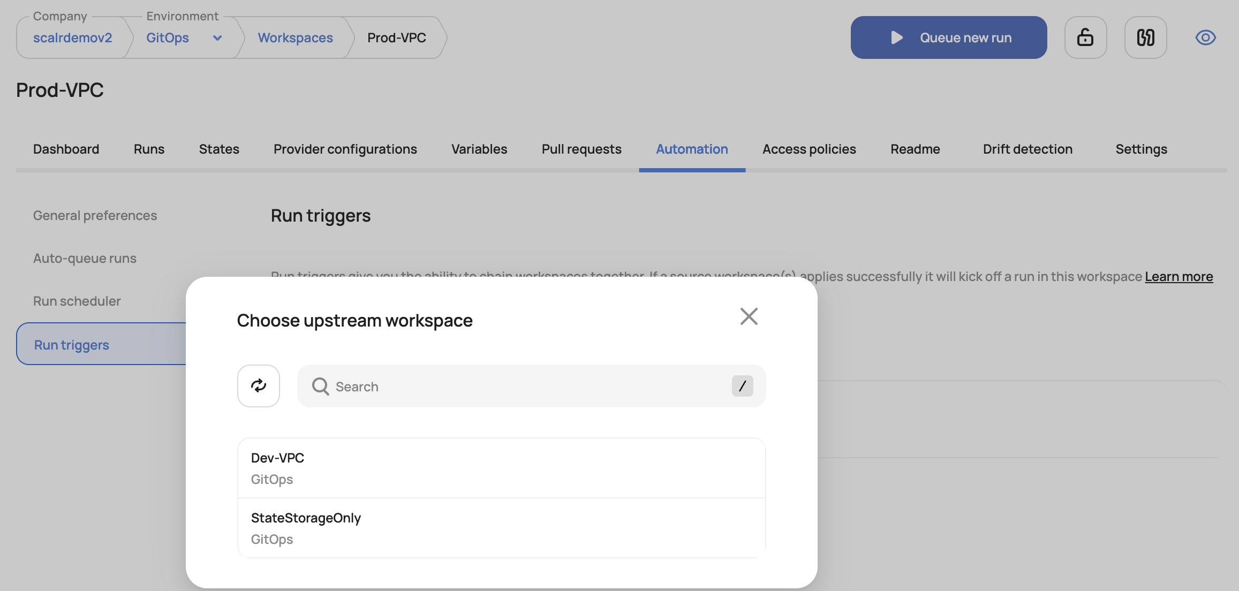Expand the GitOps environment dropdown
Screen dimensions: 1239x591
tap(217, 38)
